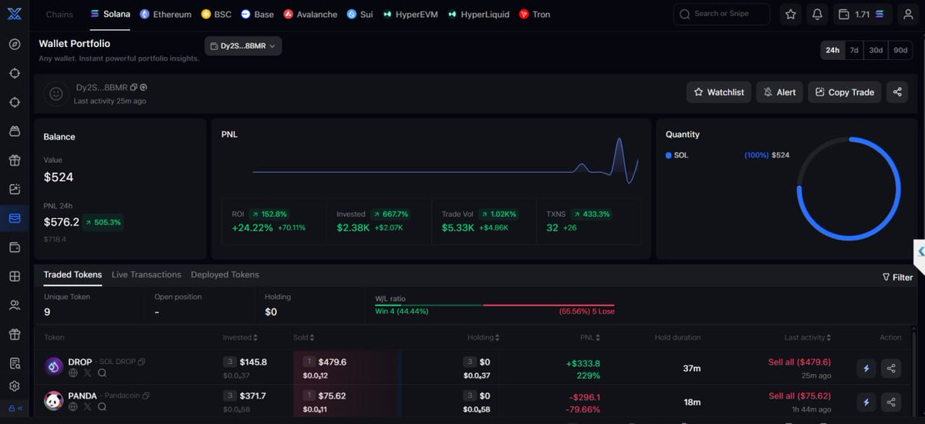Open the wallet icon below portfolio icon
Image resolution: width=925 pixels, height=424 pixels.
15,247
